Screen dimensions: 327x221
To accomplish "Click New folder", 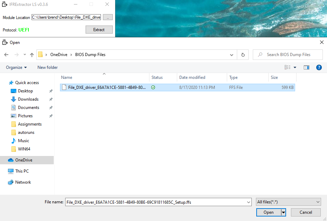I will pos(48,67).
